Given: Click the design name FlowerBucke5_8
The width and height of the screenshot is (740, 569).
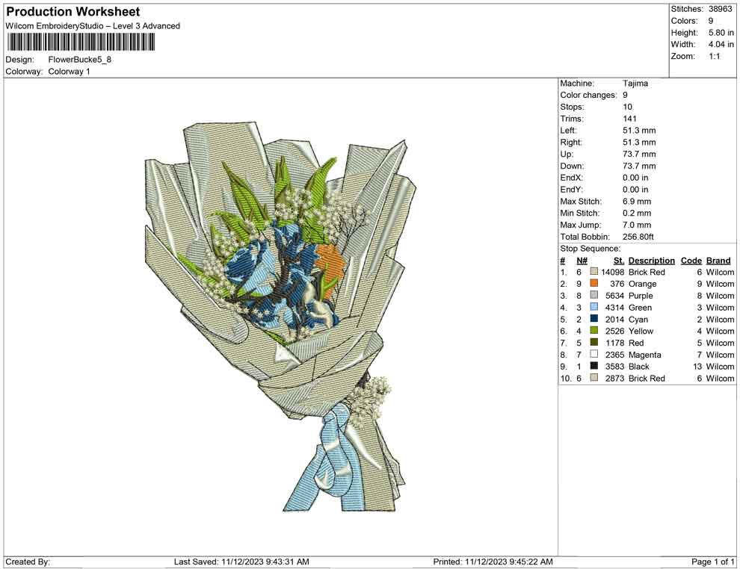Looking at the screenshot, I should pyautogui.click(x=80, y=60).
